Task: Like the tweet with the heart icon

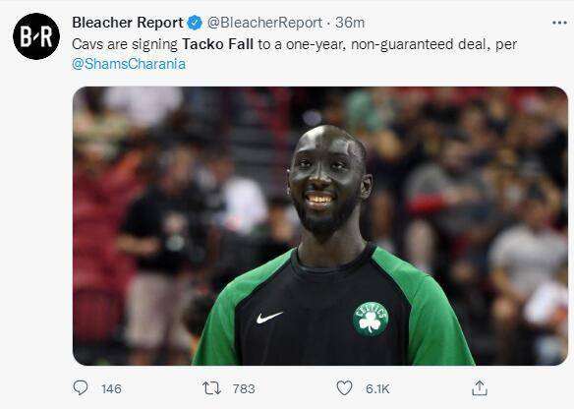Action: click(x=344, y=388)
